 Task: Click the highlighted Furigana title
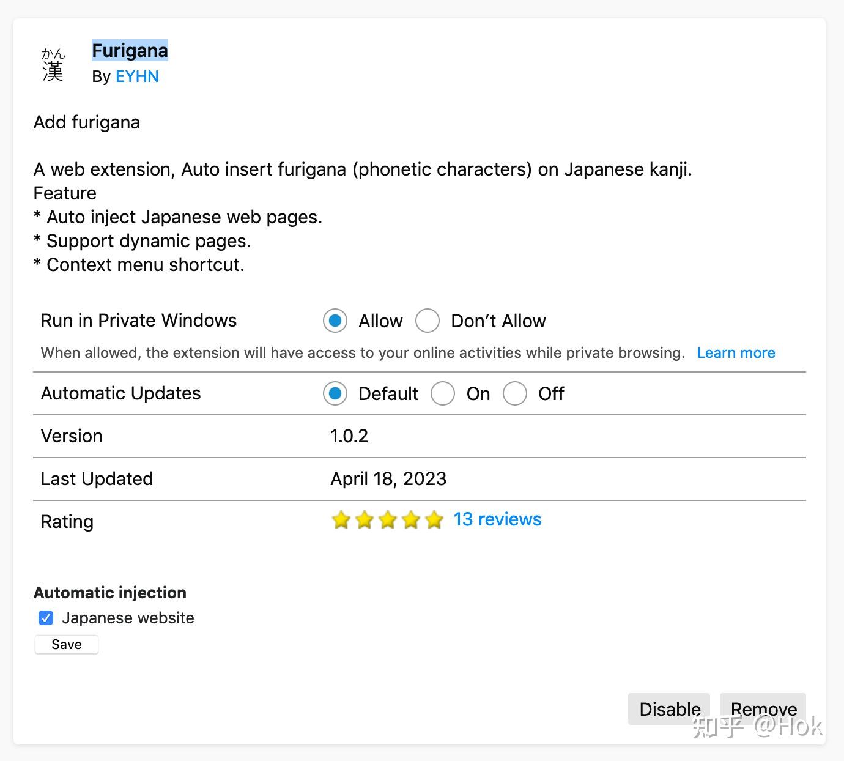click(130, 51)
